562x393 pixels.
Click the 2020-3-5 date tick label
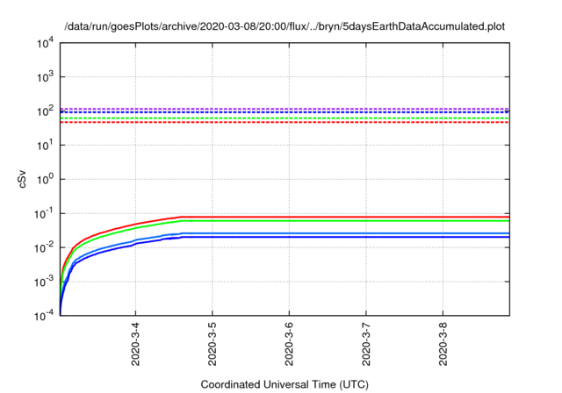point(213,344)
